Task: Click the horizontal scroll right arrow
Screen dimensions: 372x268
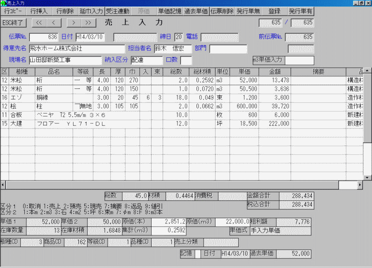Action: 360,185
